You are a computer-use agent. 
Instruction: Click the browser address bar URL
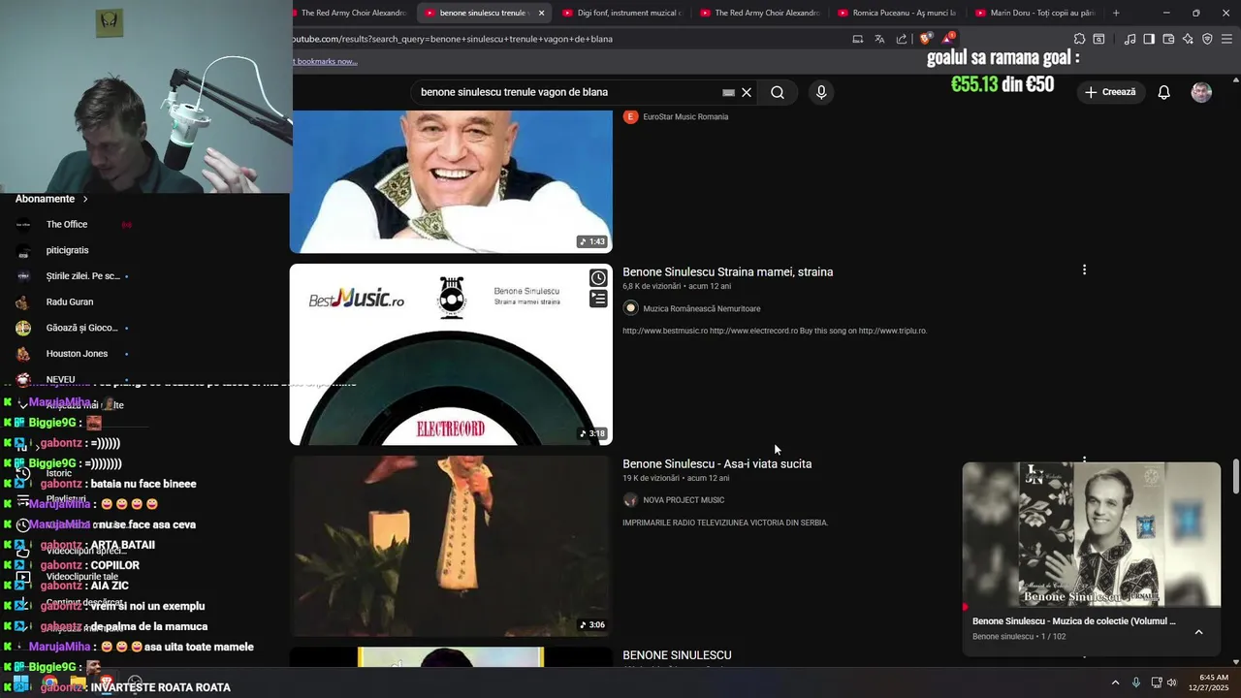coord(452,39)
